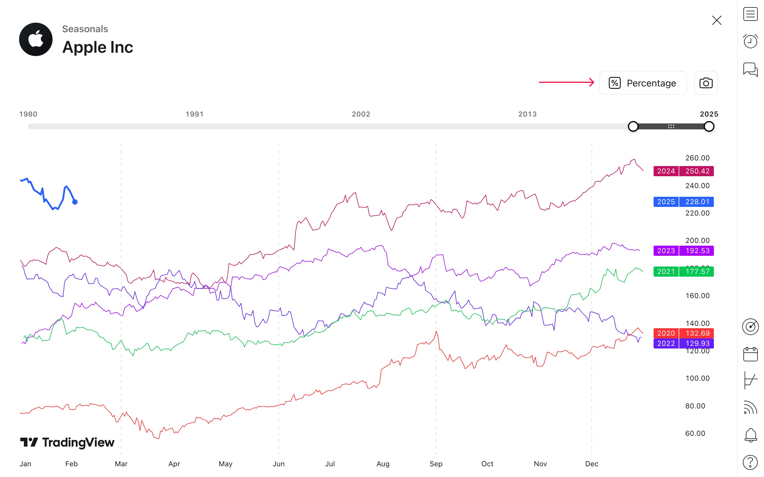Open the chats panel icon
764x477 pixels.
(x=750, y=69)
